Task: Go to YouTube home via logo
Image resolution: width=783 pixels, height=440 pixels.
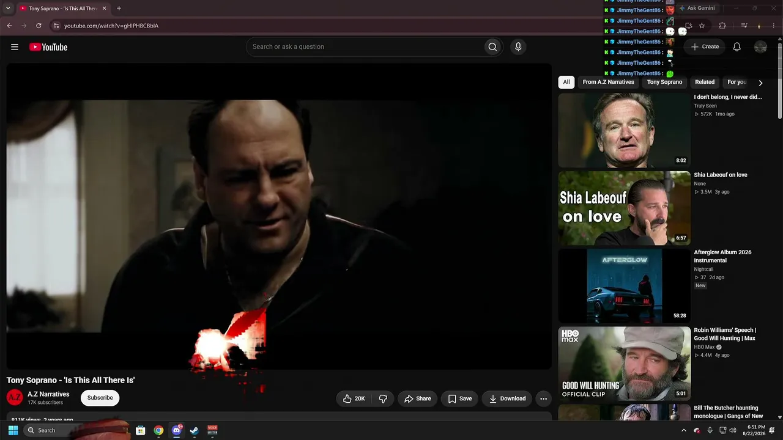Action: pyautogui.click(x=48, y=47)
